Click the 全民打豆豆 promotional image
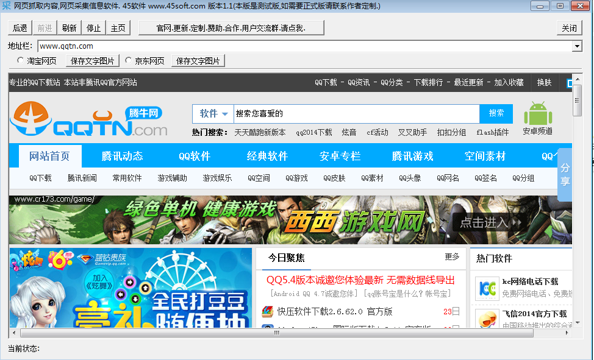The height and width of the screenshot is (360, 594). pos(131,288)
